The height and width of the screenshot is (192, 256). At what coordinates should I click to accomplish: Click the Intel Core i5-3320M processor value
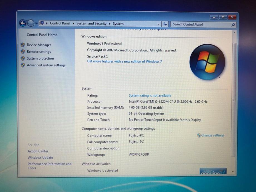[168, 102]
